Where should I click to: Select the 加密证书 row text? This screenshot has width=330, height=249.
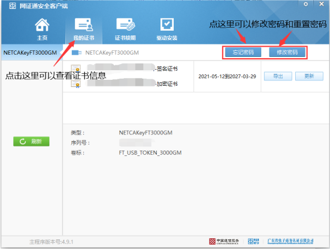tap(167, 84)
